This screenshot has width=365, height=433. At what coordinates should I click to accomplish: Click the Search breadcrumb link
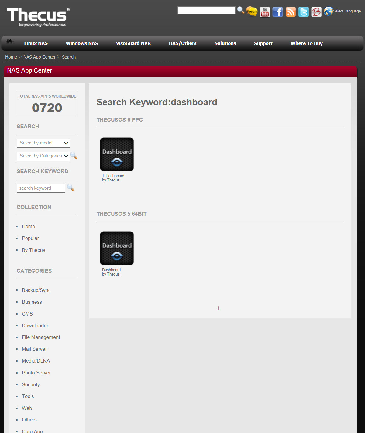click(x=69, y=57)
